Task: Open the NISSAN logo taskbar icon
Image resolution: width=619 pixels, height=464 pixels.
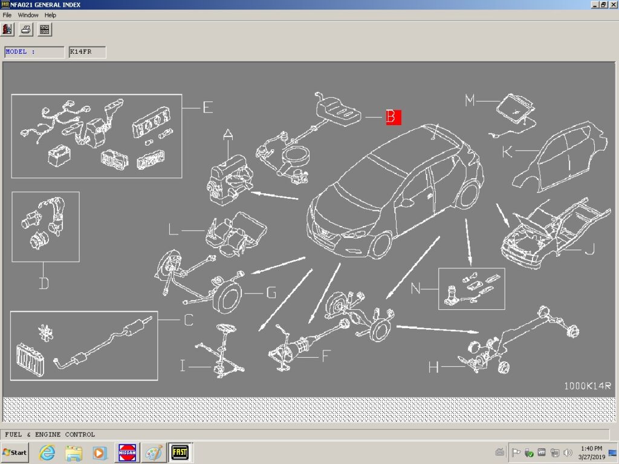Action: (x=127, y=452)
